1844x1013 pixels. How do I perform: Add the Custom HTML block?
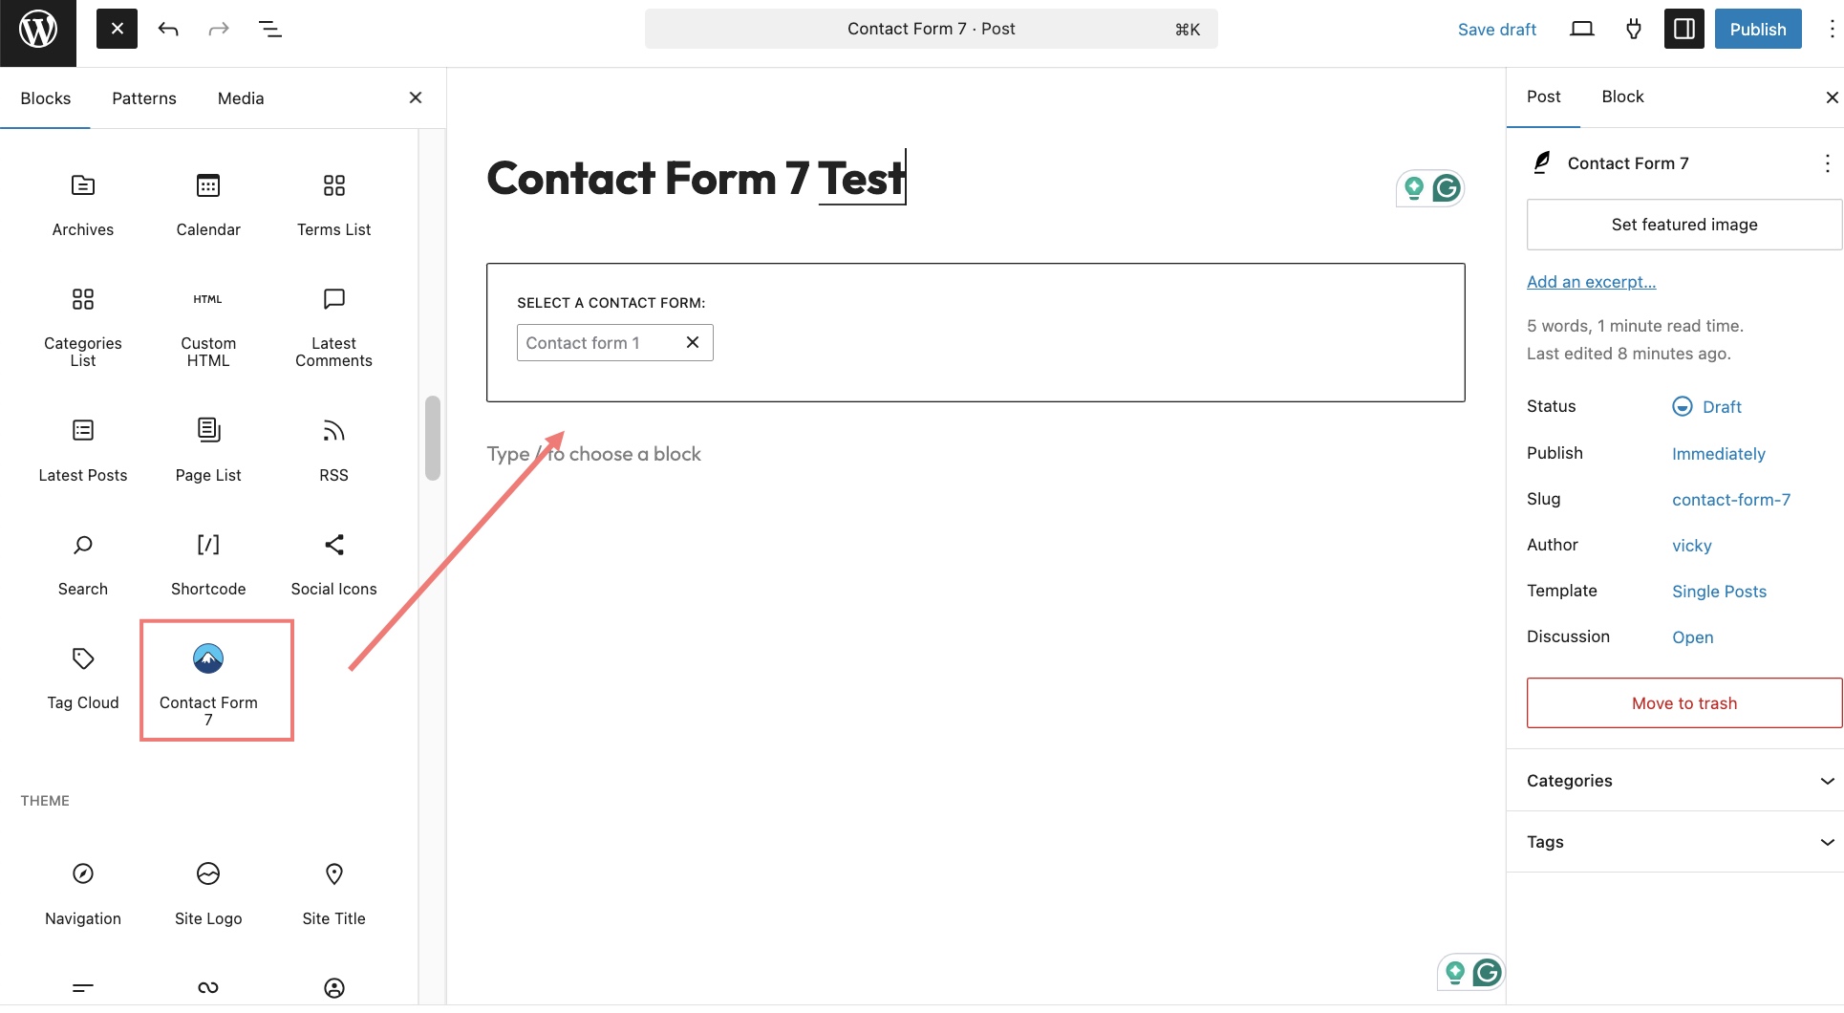(x=208, y=325)
